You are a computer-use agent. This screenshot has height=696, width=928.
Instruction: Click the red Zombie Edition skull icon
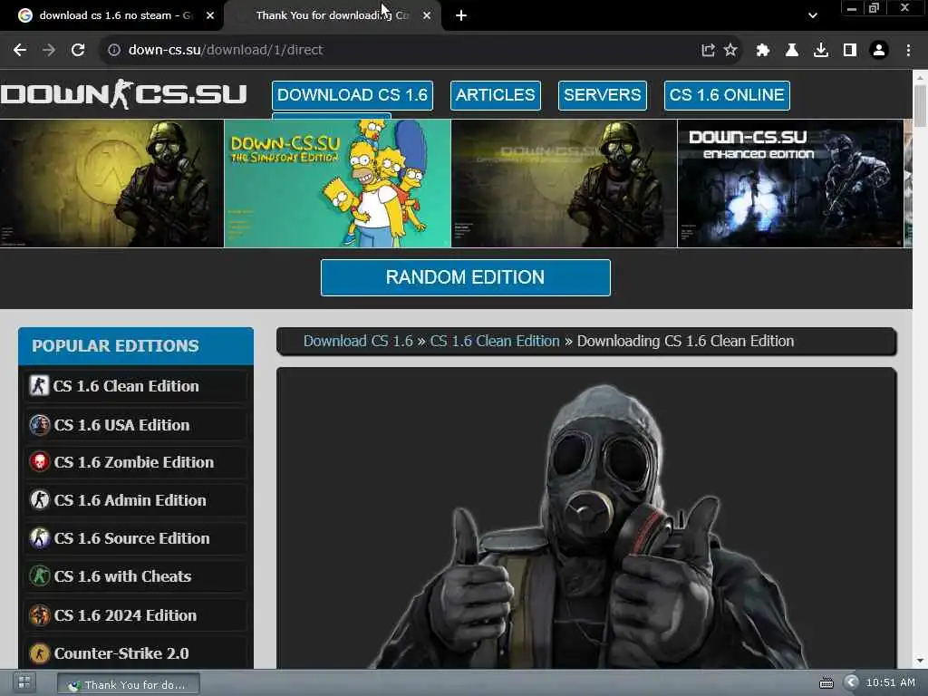point(40,462)
